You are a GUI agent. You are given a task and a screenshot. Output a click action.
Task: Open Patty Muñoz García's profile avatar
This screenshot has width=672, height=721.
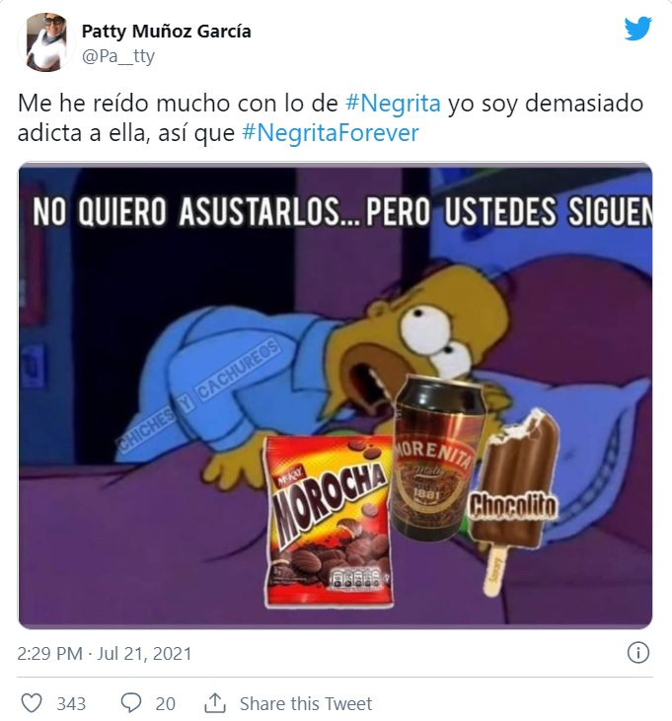46,42
